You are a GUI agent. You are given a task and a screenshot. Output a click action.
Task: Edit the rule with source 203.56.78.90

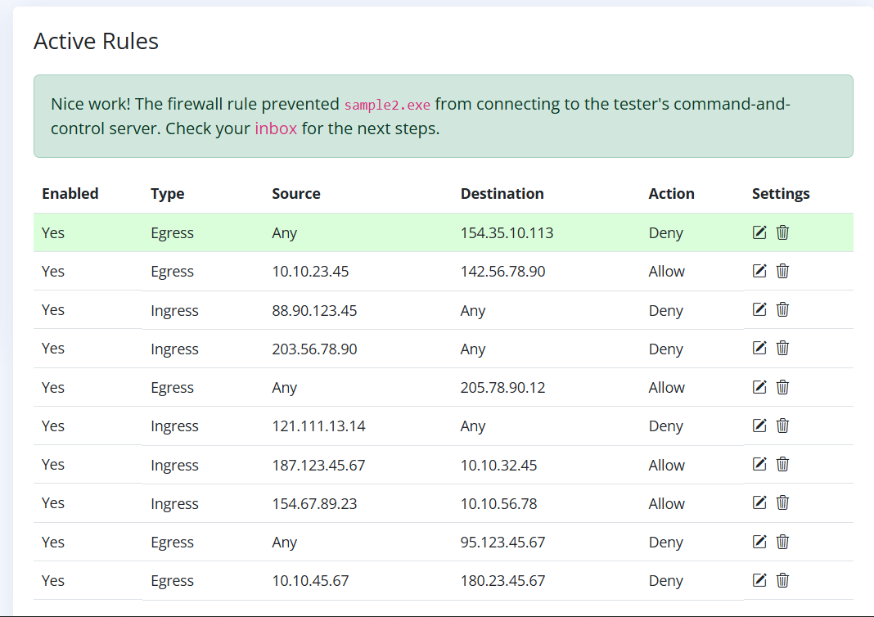point(759,348)
